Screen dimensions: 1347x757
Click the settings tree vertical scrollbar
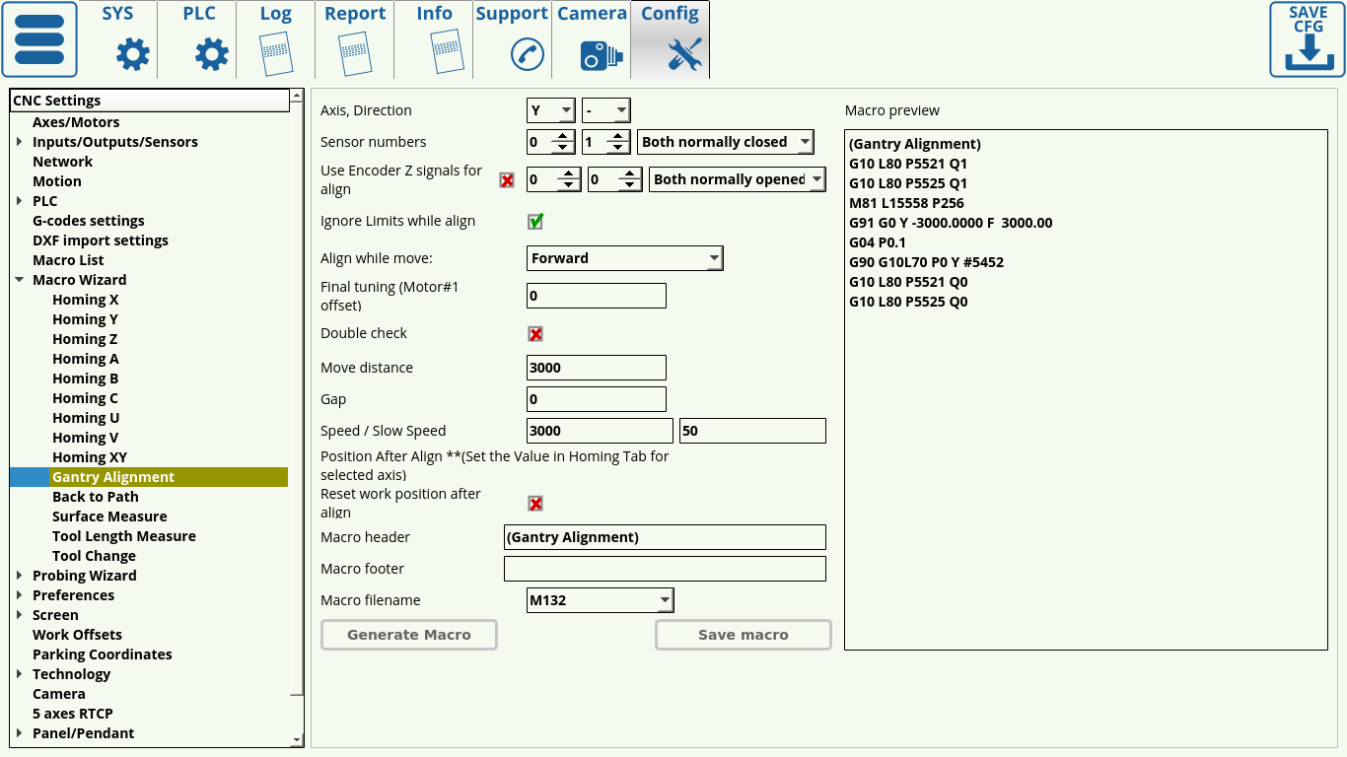[x=297, y=394]
